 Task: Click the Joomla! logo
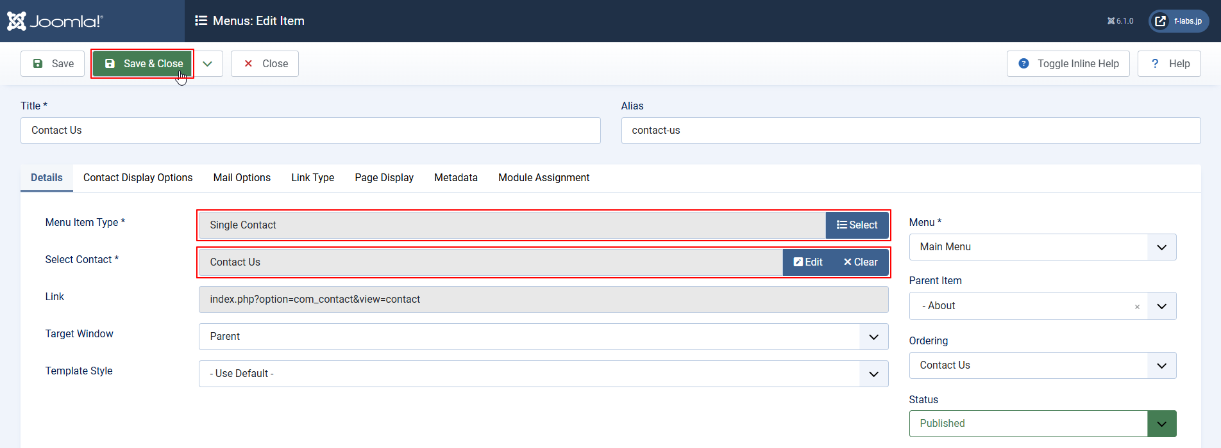pos(55,21)
